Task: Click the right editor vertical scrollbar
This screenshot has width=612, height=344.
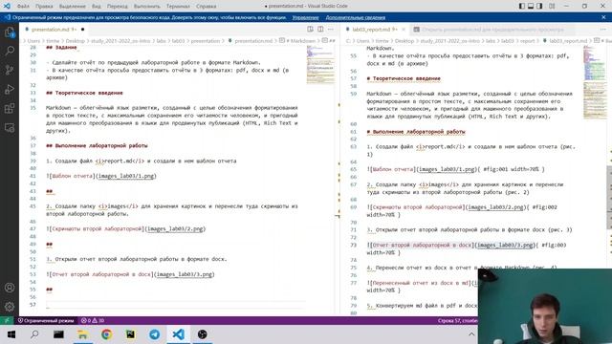Action: point(609,198)
